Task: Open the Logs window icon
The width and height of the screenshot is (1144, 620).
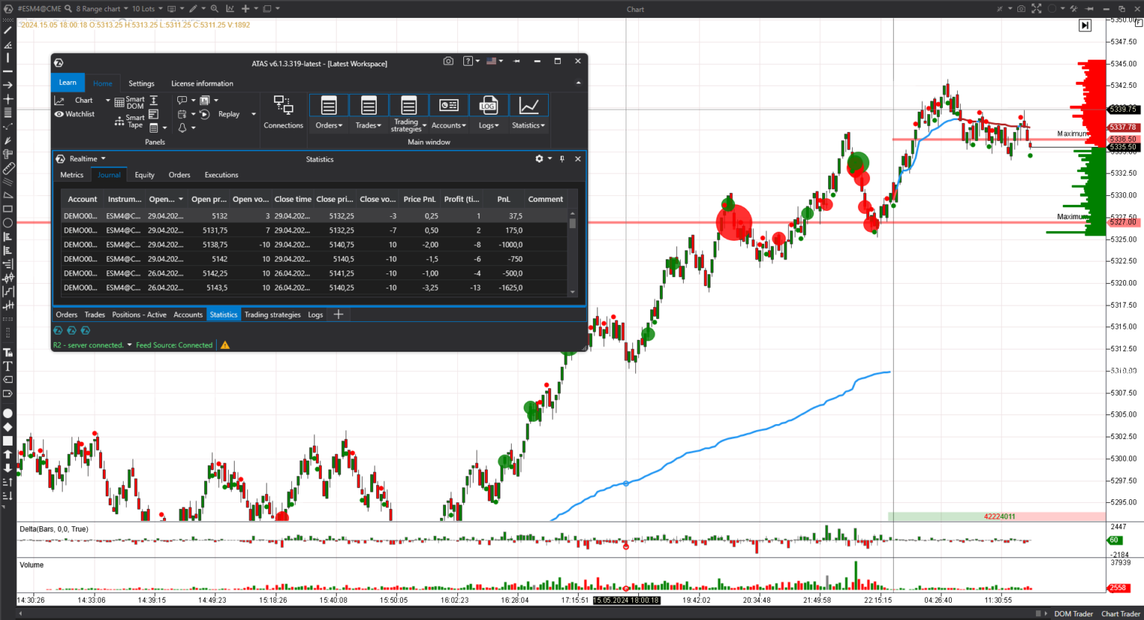Action: tap(489, 106)
